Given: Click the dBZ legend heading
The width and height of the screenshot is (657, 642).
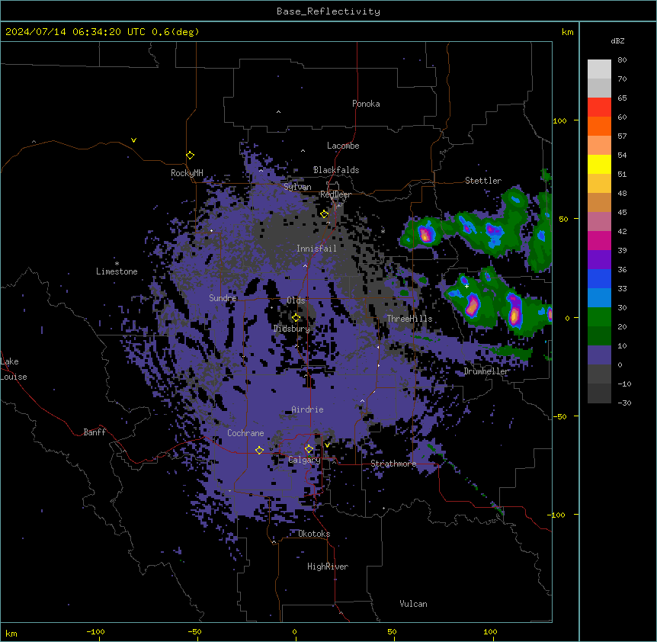Looking at the screenshot, I should 617,40.
